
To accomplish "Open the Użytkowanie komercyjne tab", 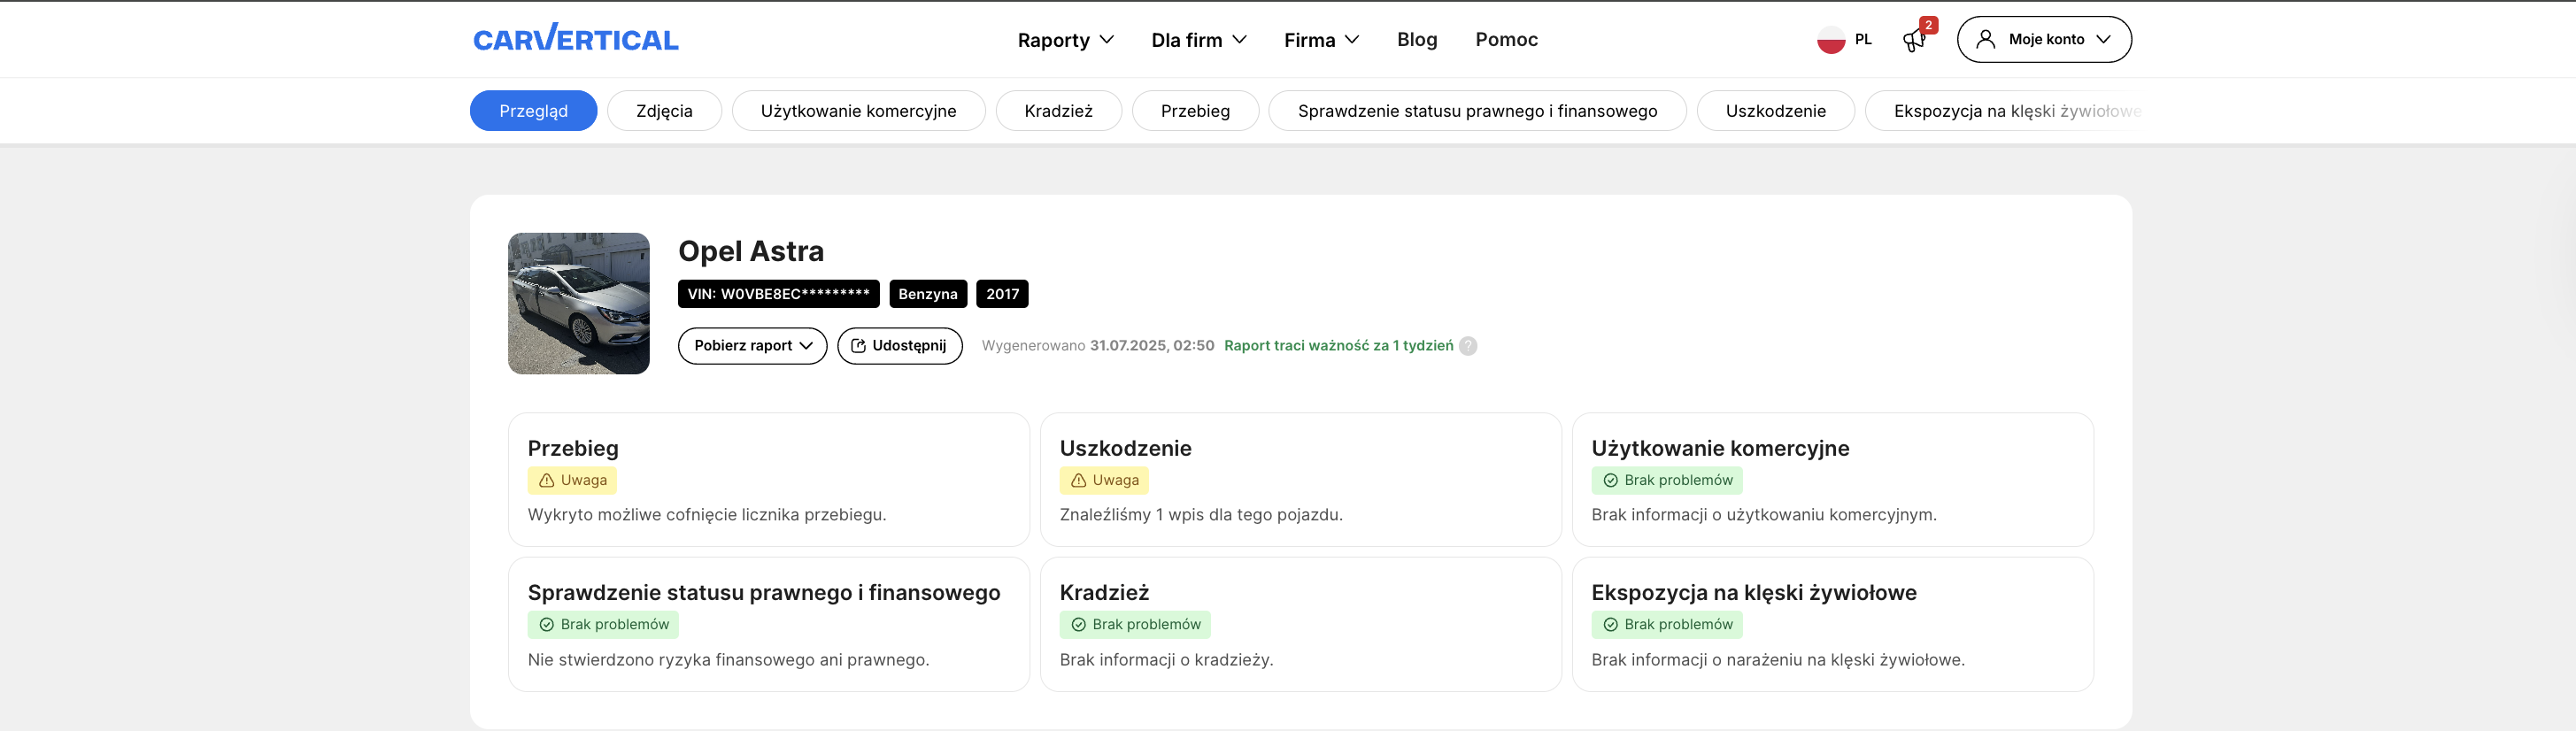I will point(858,110).
